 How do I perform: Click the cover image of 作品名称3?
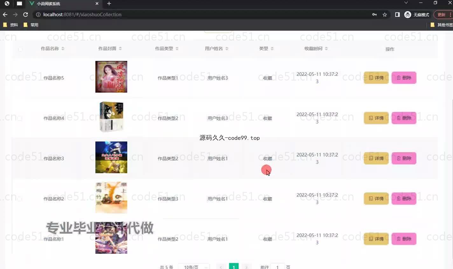tap(111, 157)
